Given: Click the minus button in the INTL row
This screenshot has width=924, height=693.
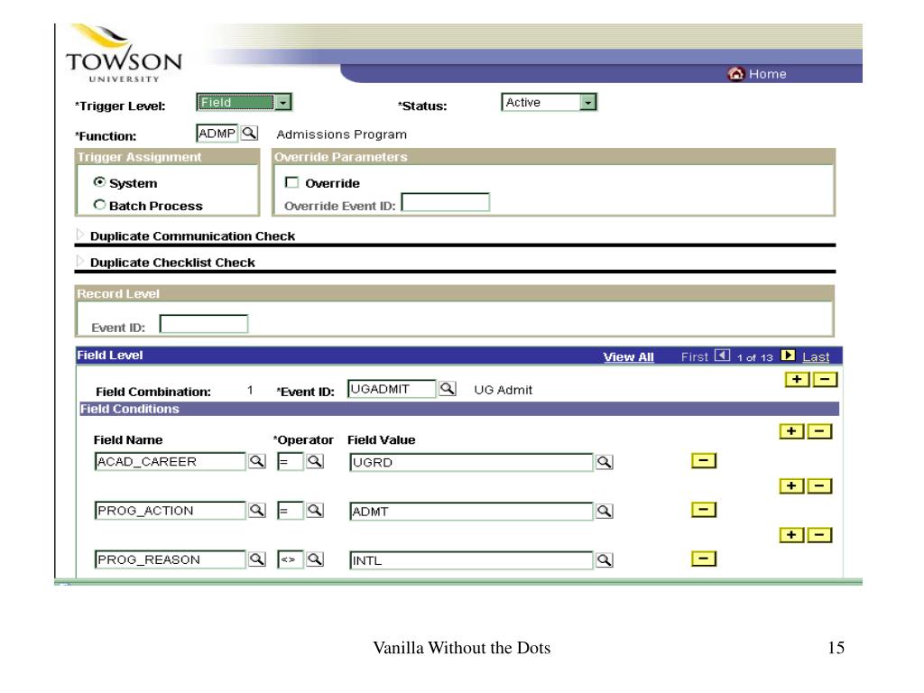Looking at the screenshot, I should [704, 558].
